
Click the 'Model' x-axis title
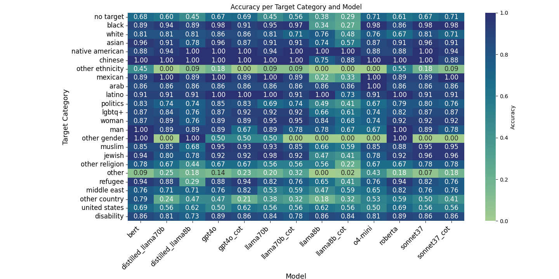(296, 276)
